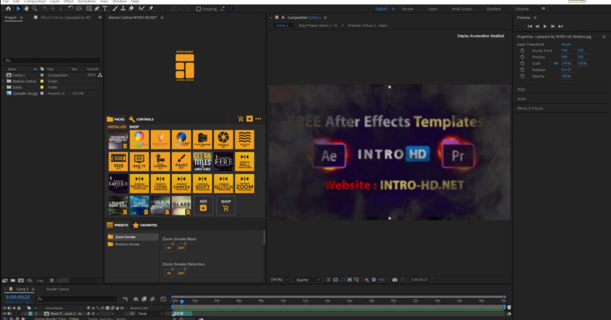
Task: Click Reset in Layer Transform
Action: tap(566, 44)
